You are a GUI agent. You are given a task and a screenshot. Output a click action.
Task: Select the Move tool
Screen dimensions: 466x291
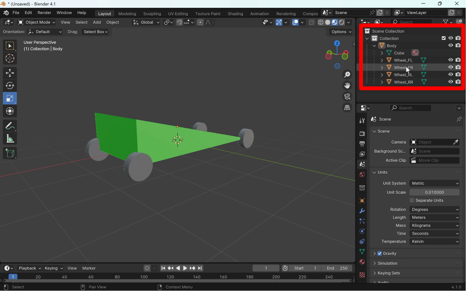pyautogui.click(x=10, y=73)
